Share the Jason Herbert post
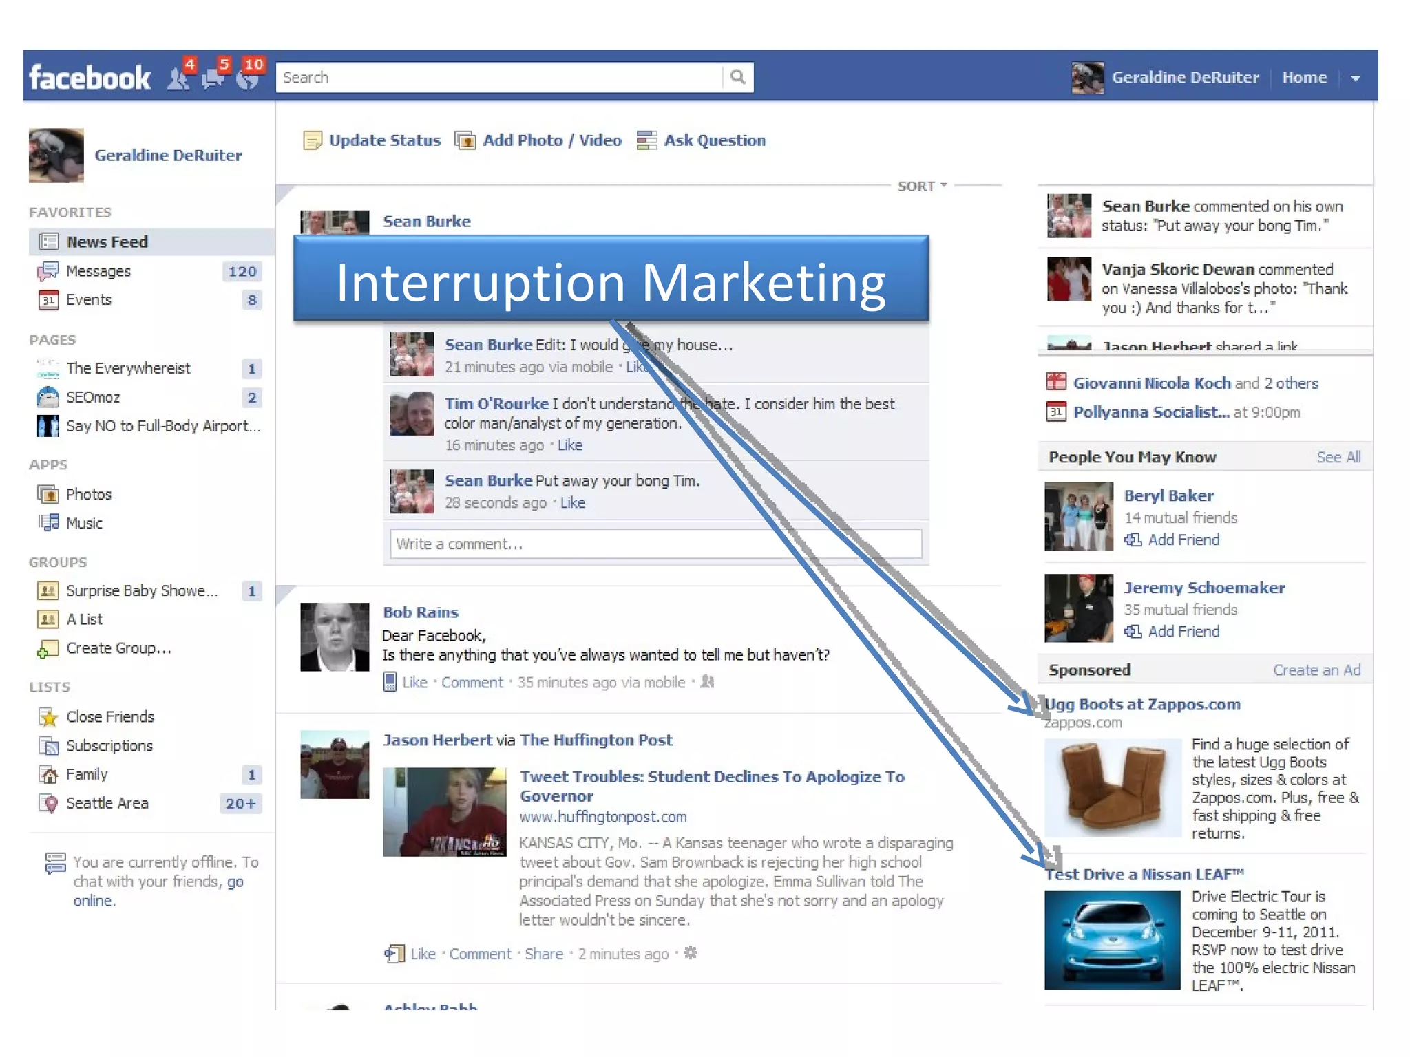Viewport: 1410px width, 1057px height. 543,954
